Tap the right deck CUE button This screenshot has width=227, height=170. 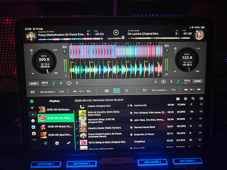(x=197, y=71)
